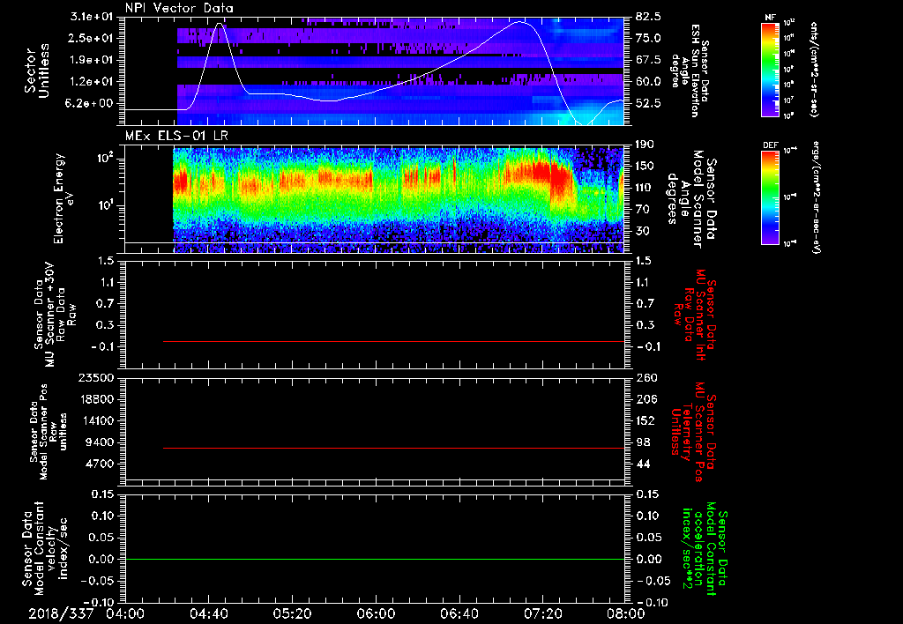Click the red "MU Scanner Inh" axis label

point(695,315)
